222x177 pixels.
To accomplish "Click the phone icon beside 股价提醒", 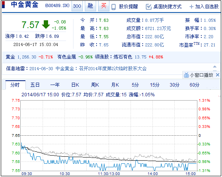I will [114, 7].
